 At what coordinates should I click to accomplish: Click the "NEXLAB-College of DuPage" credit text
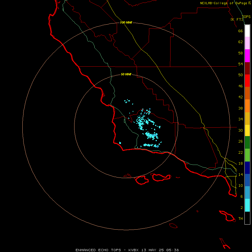pos(224,3)
